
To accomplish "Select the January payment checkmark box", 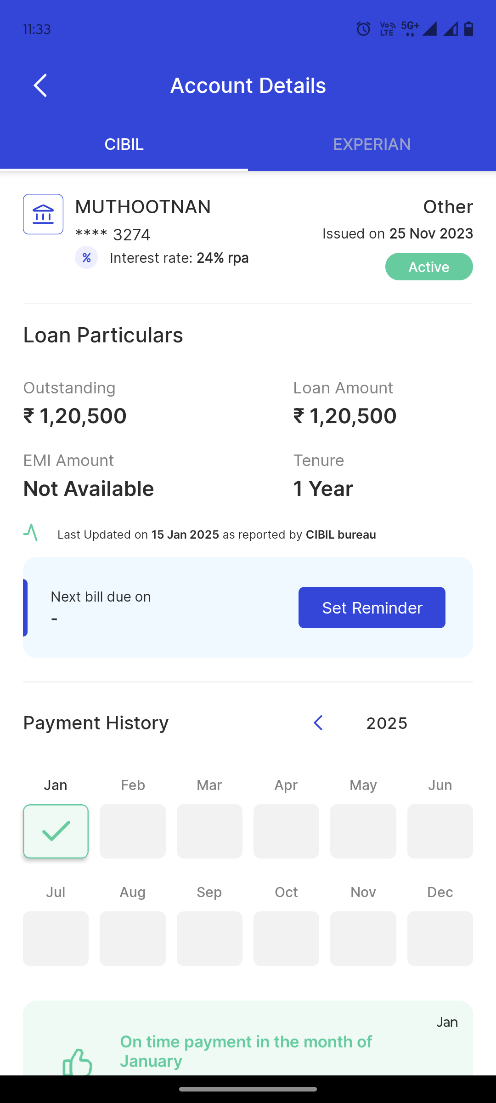I will click(56, 831).
